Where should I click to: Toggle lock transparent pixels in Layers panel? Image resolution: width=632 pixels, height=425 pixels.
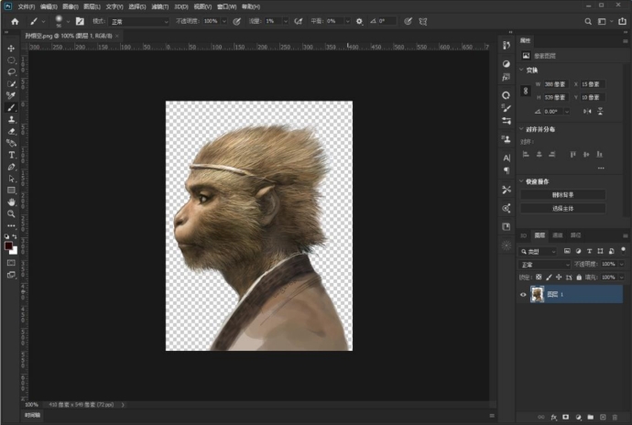[x=539, y=277]
